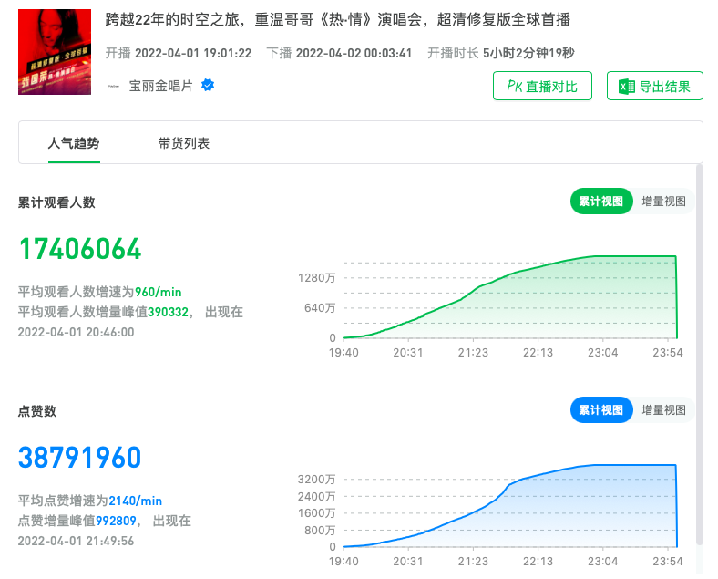Click the red livestream cover thumbnail
718x579 pixels.
55,52
